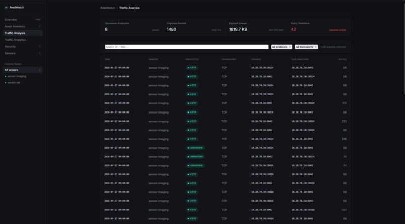Filter by the sensor-imaging capture node
Screen dimensions: 405x224
[x=23, y=76]
